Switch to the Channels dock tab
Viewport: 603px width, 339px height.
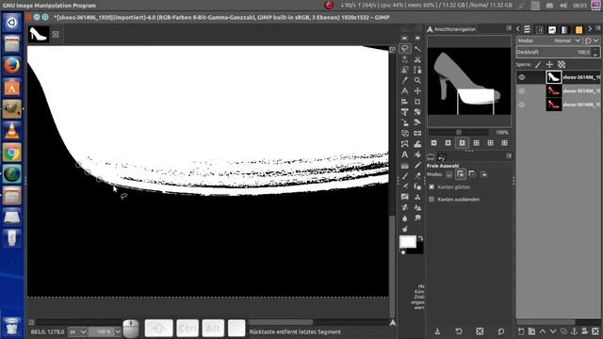(x=540, y=29)
